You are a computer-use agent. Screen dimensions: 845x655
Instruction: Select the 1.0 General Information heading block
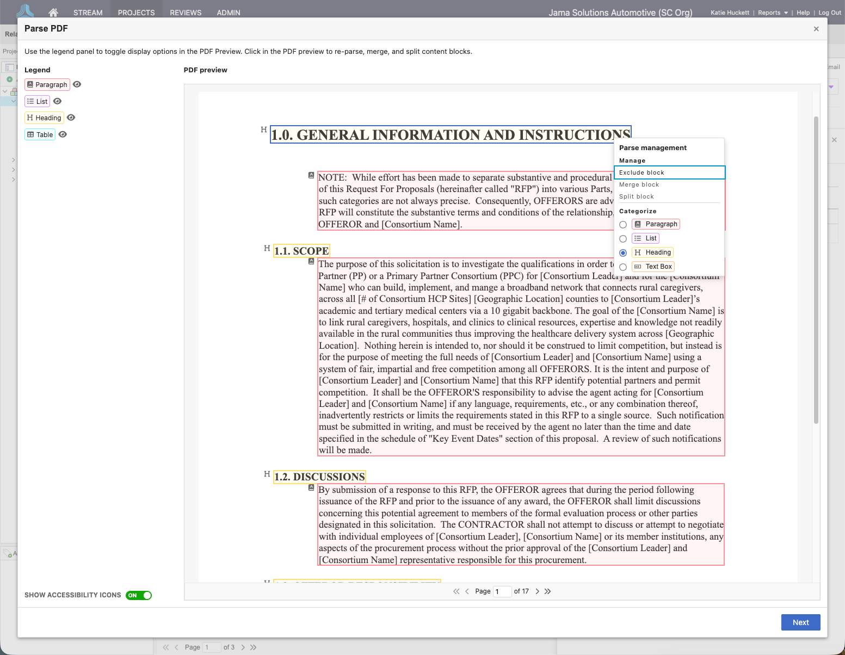coord(451,134)
